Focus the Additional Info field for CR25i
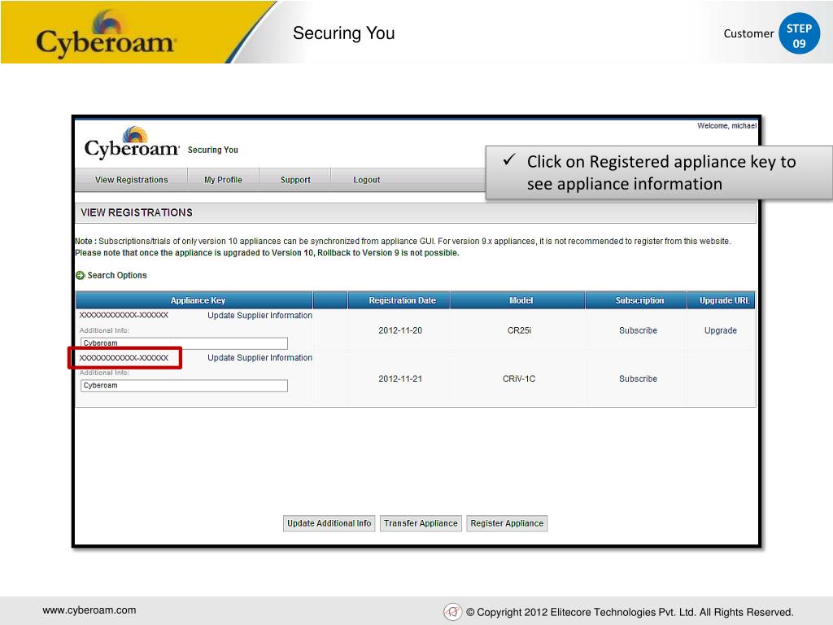833x625 pixels. pos(184,343)
